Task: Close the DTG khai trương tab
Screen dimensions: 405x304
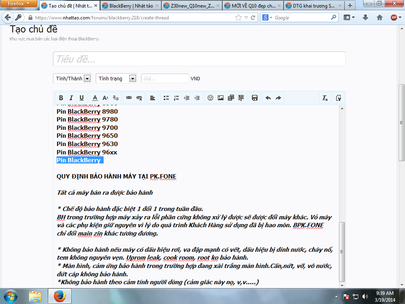Action: [x=340, y=6]
